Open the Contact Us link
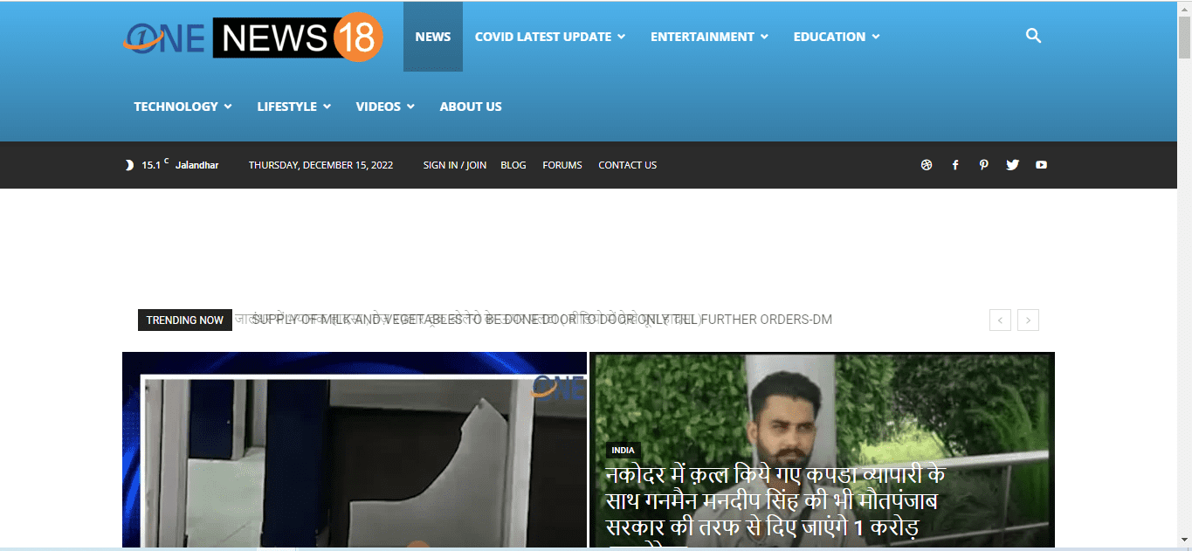The height and width of the screenshot is (551, 1192). click(627, 165)
